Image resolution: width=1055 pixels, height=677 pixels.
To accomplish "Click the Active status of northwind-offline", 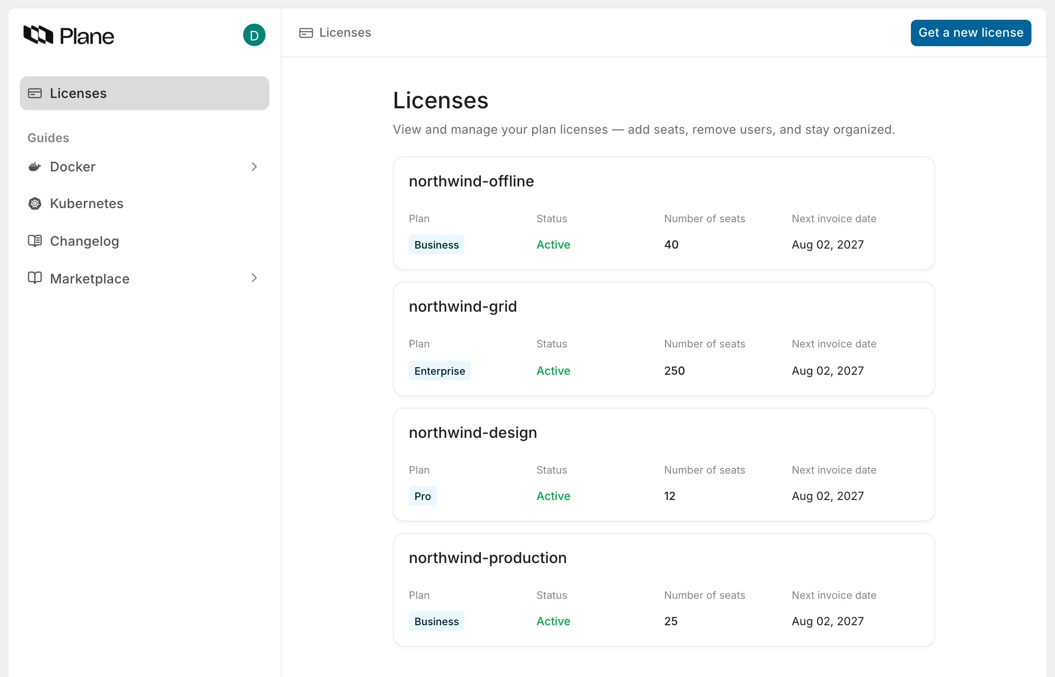I will tap(553, 245).
